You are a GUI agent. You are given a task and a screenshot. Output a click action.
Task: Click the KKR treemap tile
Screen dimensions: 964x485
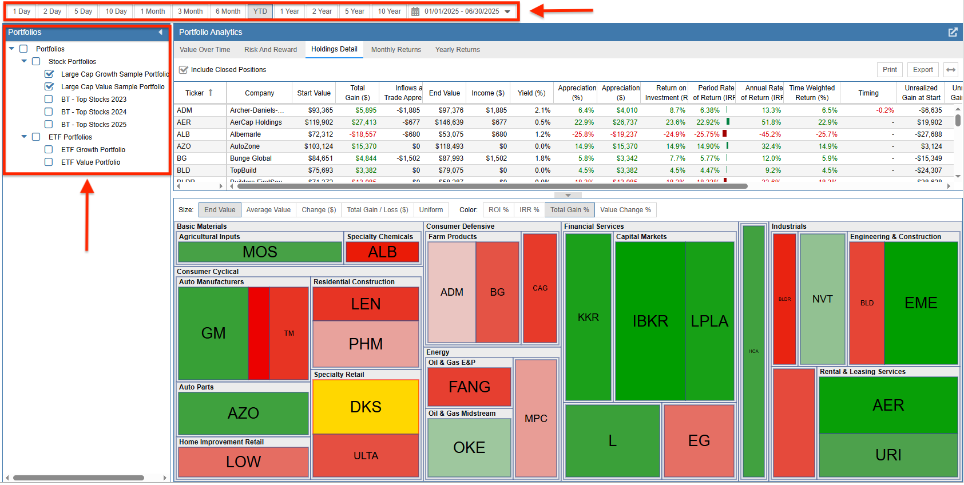[588, 317]
